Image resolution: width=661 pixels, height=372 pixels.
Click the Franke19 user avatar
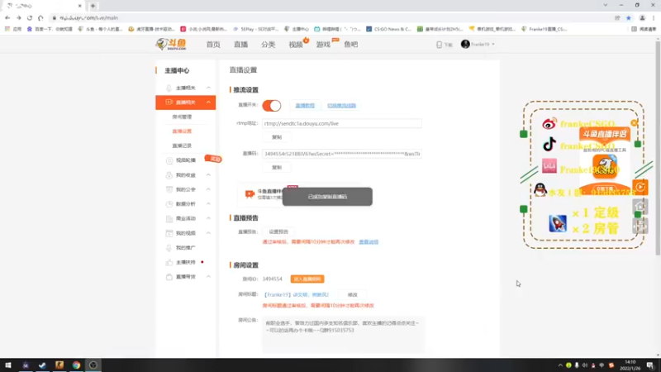(465, 44)
